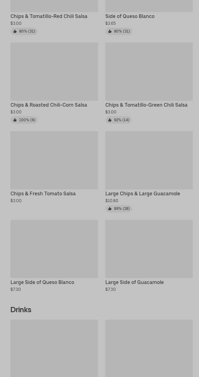Click the 100% (6) rating badge
The width and height of the screenshot is (199, 377).
coord(24,120)
